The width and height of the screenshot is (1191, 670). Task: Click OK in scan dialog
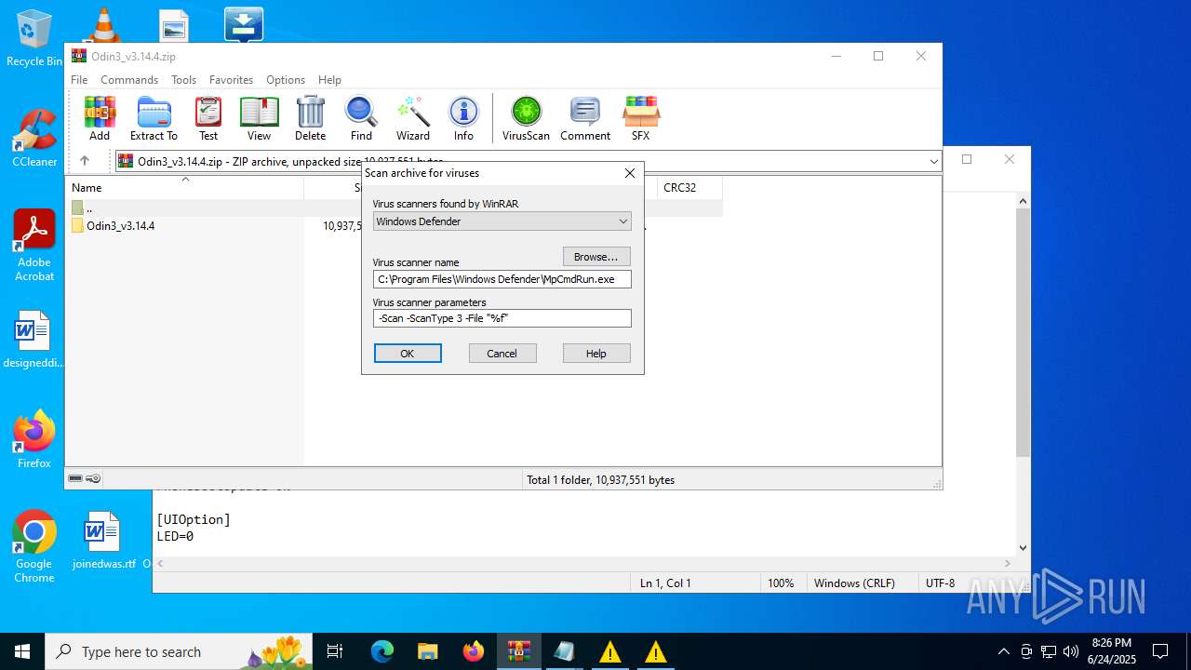pyautogui.click(x=408, y=354)
